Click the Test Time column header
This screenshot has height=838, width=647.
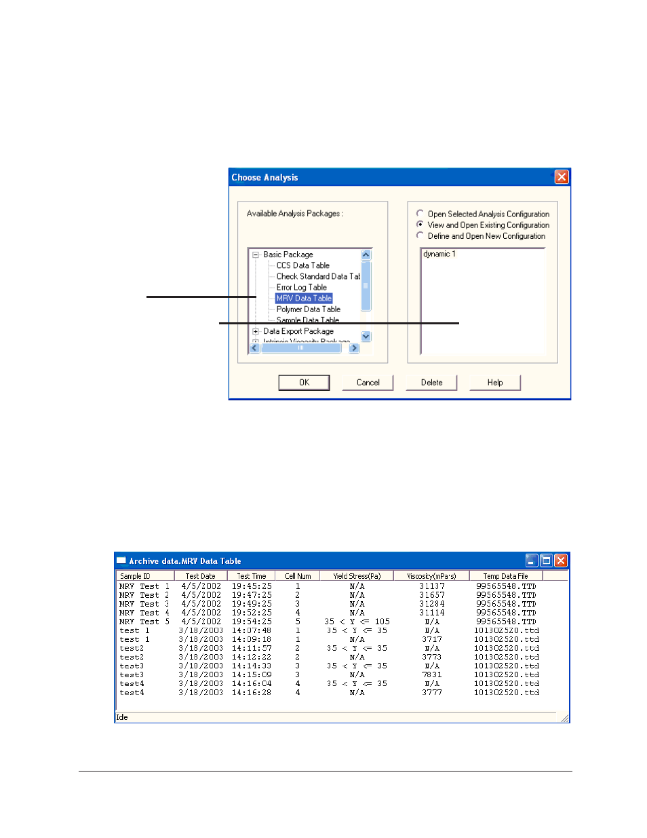coord(252,576)
